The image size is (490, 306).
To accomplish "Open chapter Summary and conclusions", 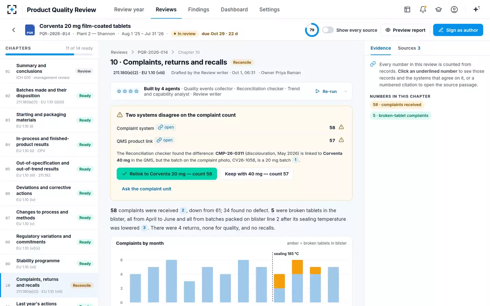I will 49,71.
